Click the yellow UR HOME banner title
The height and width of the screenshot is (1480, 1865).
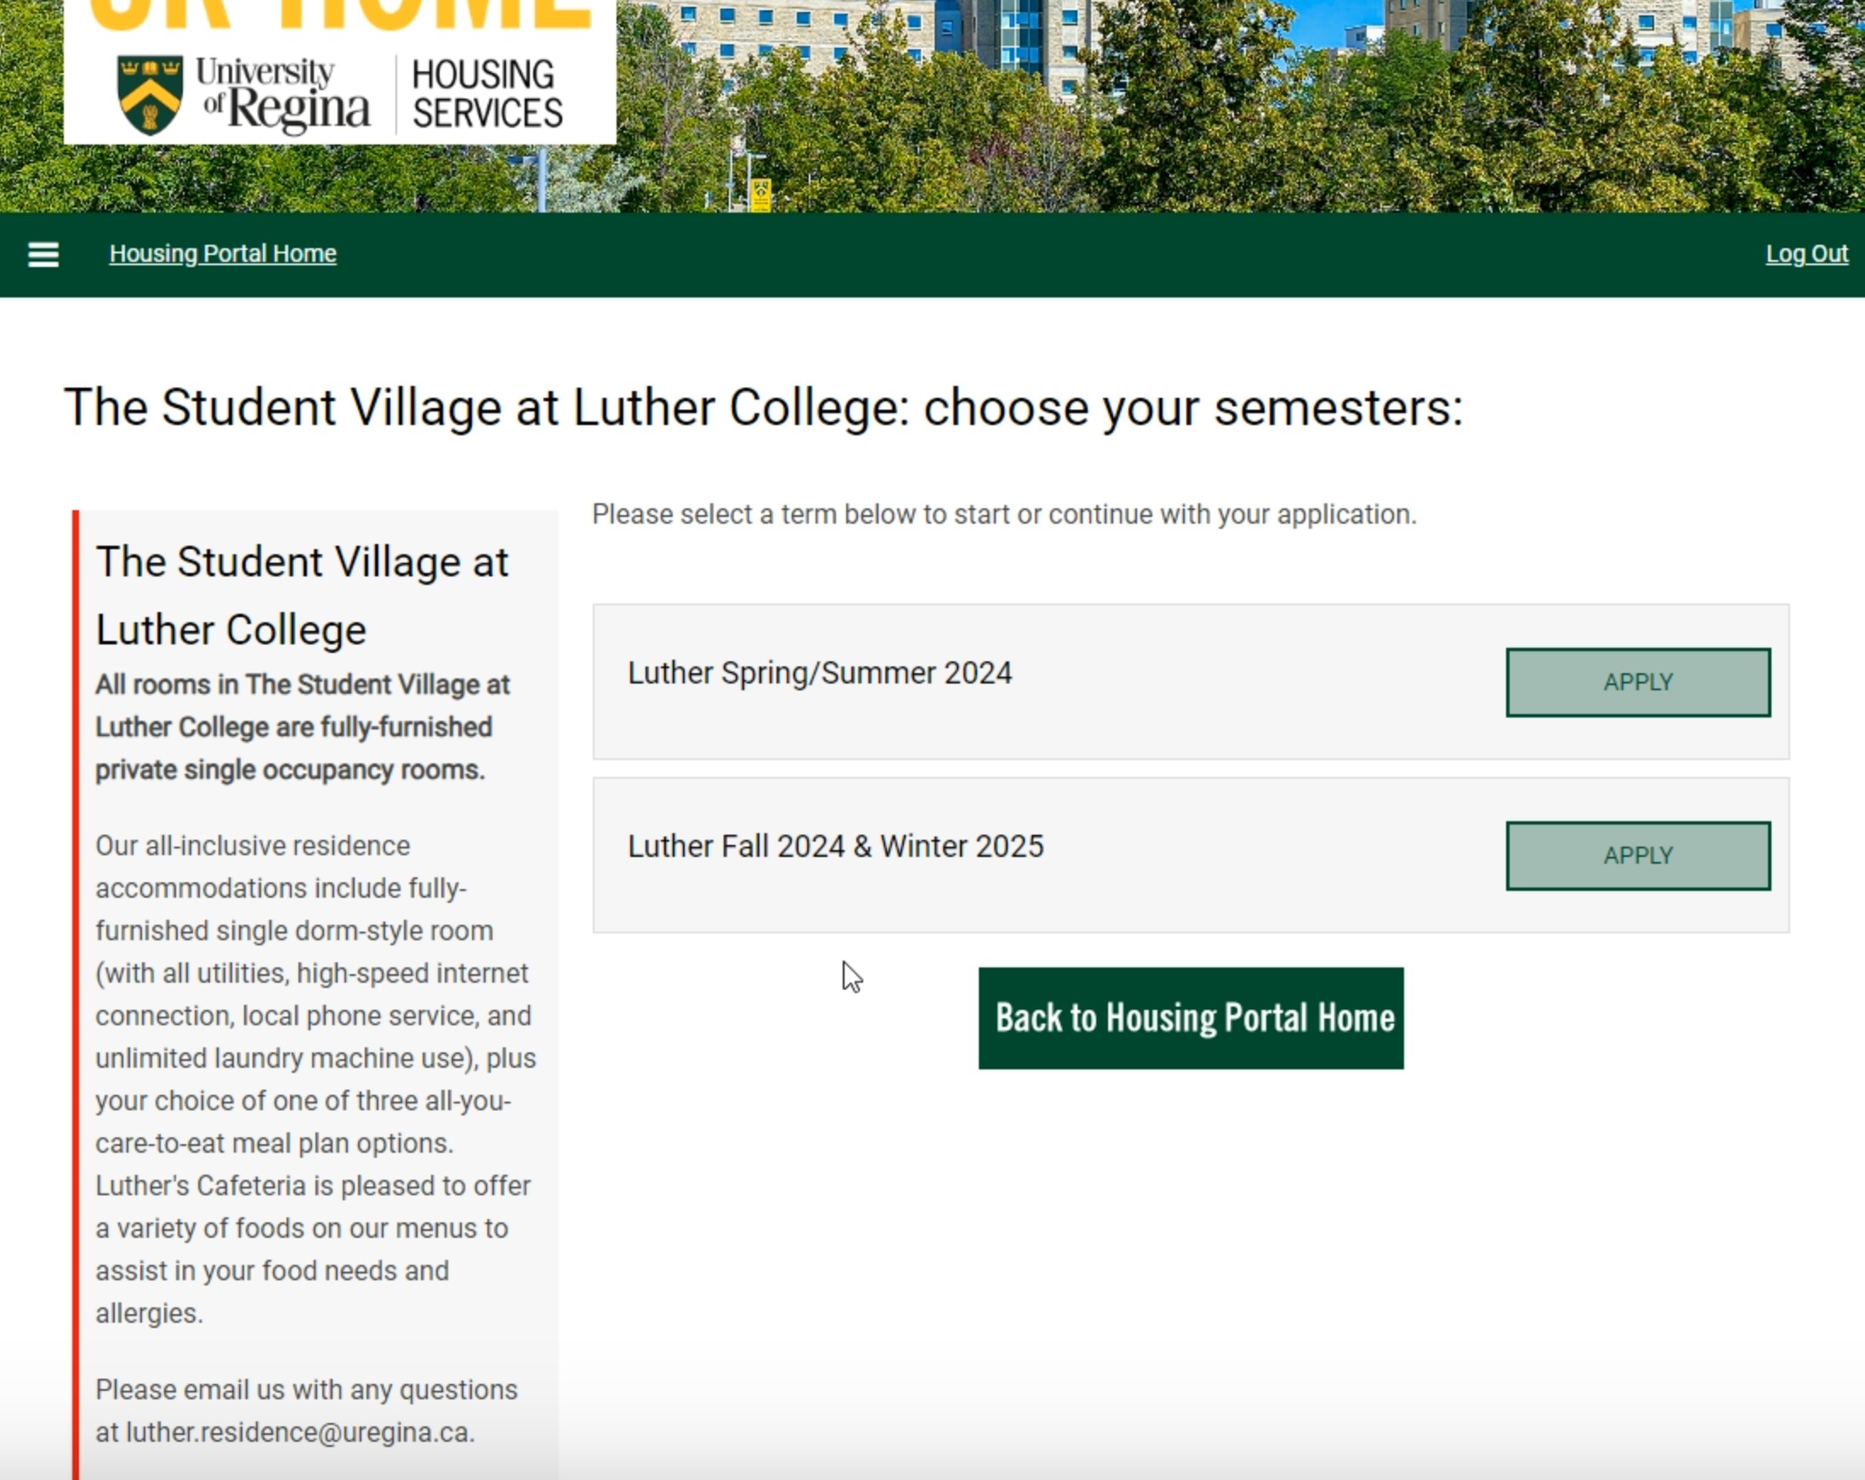[x=340, y=14]
